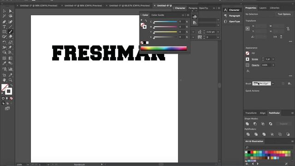Open the leading value dropdown

click(218, 32)
